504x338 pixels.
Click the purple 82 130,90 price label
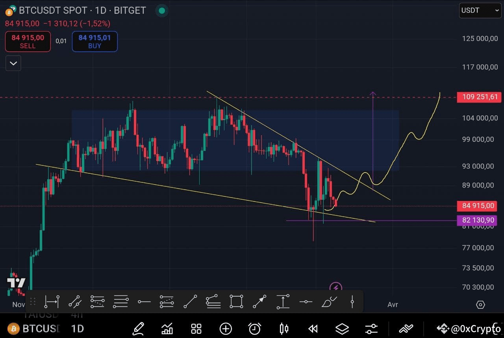coord(477,220)
